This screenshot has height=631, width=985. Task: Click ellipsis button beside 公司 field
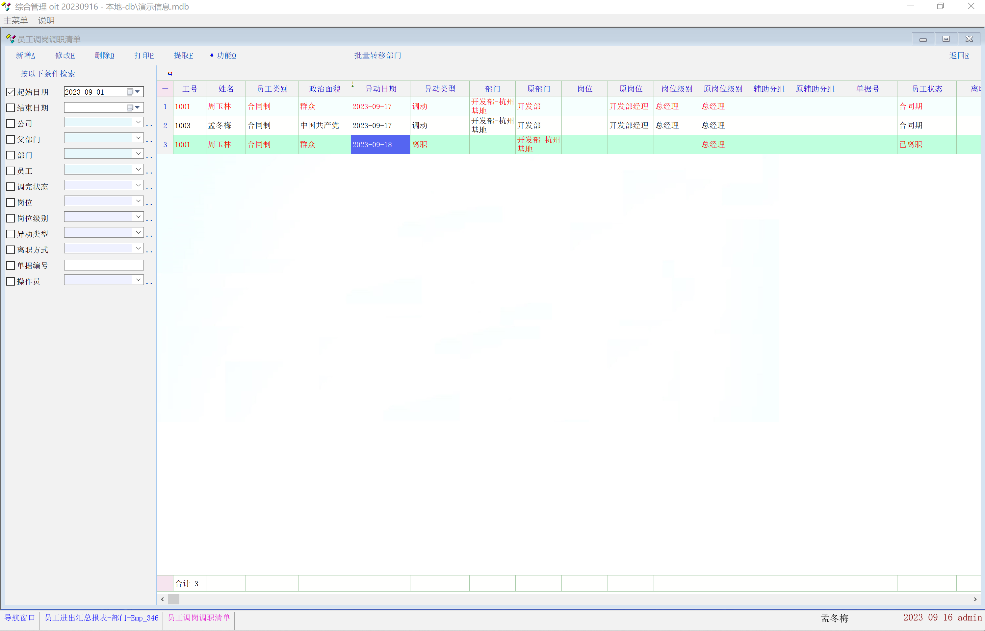tap(149, 125)
